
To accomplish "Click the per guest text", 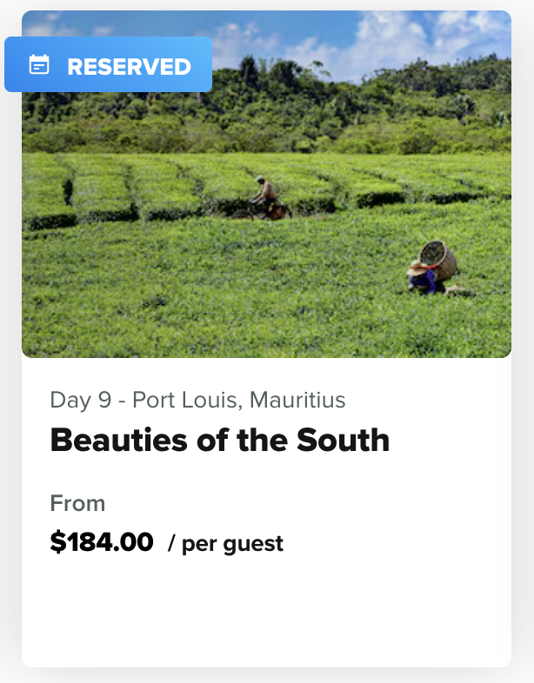I will [232, 544].
